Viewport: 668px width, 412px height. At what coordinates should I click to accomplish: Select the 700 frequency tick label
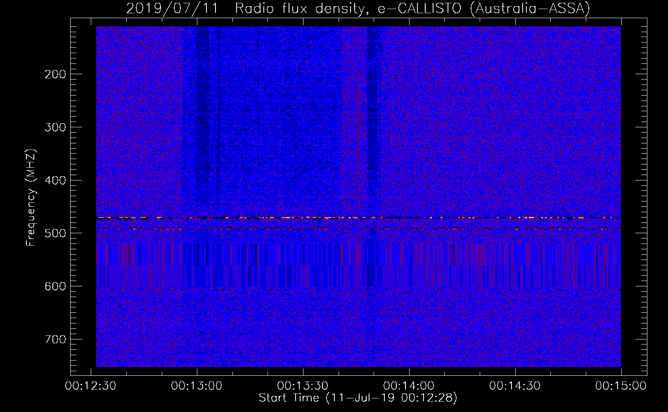(x=55, y=339)
